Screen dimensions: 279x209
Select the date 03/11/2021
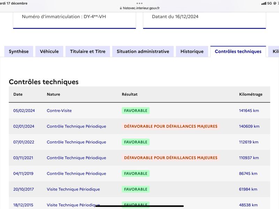[x=23, y=158]
